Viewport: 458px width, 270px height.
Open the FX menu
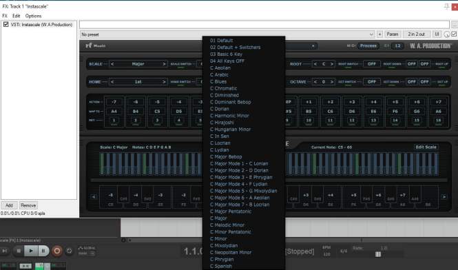pyautogui.click(x=5, y=16)
